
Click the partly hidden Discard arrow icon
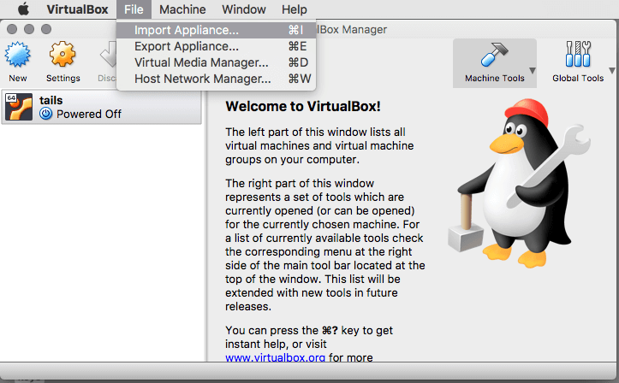coord(108,55)
